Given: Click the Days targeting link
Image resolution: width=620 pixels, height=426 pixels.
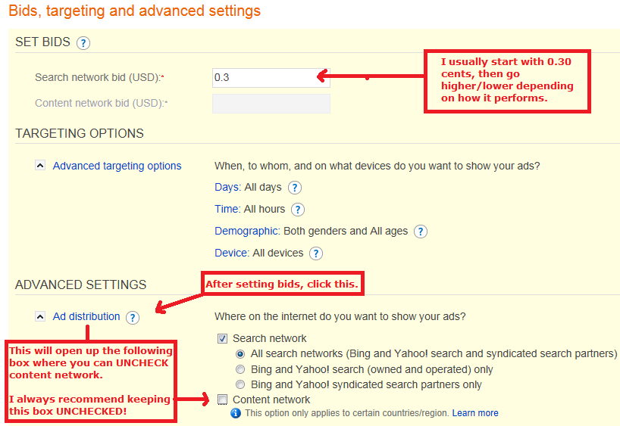Looking at the screenshot, I should point(227,187).
